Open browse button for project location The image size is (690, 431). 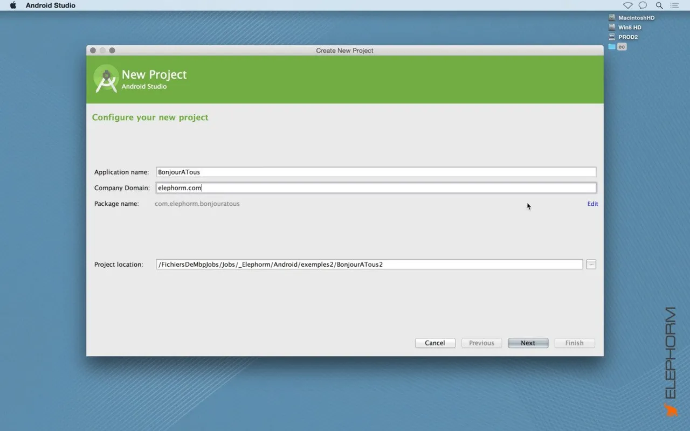[591, 265]
